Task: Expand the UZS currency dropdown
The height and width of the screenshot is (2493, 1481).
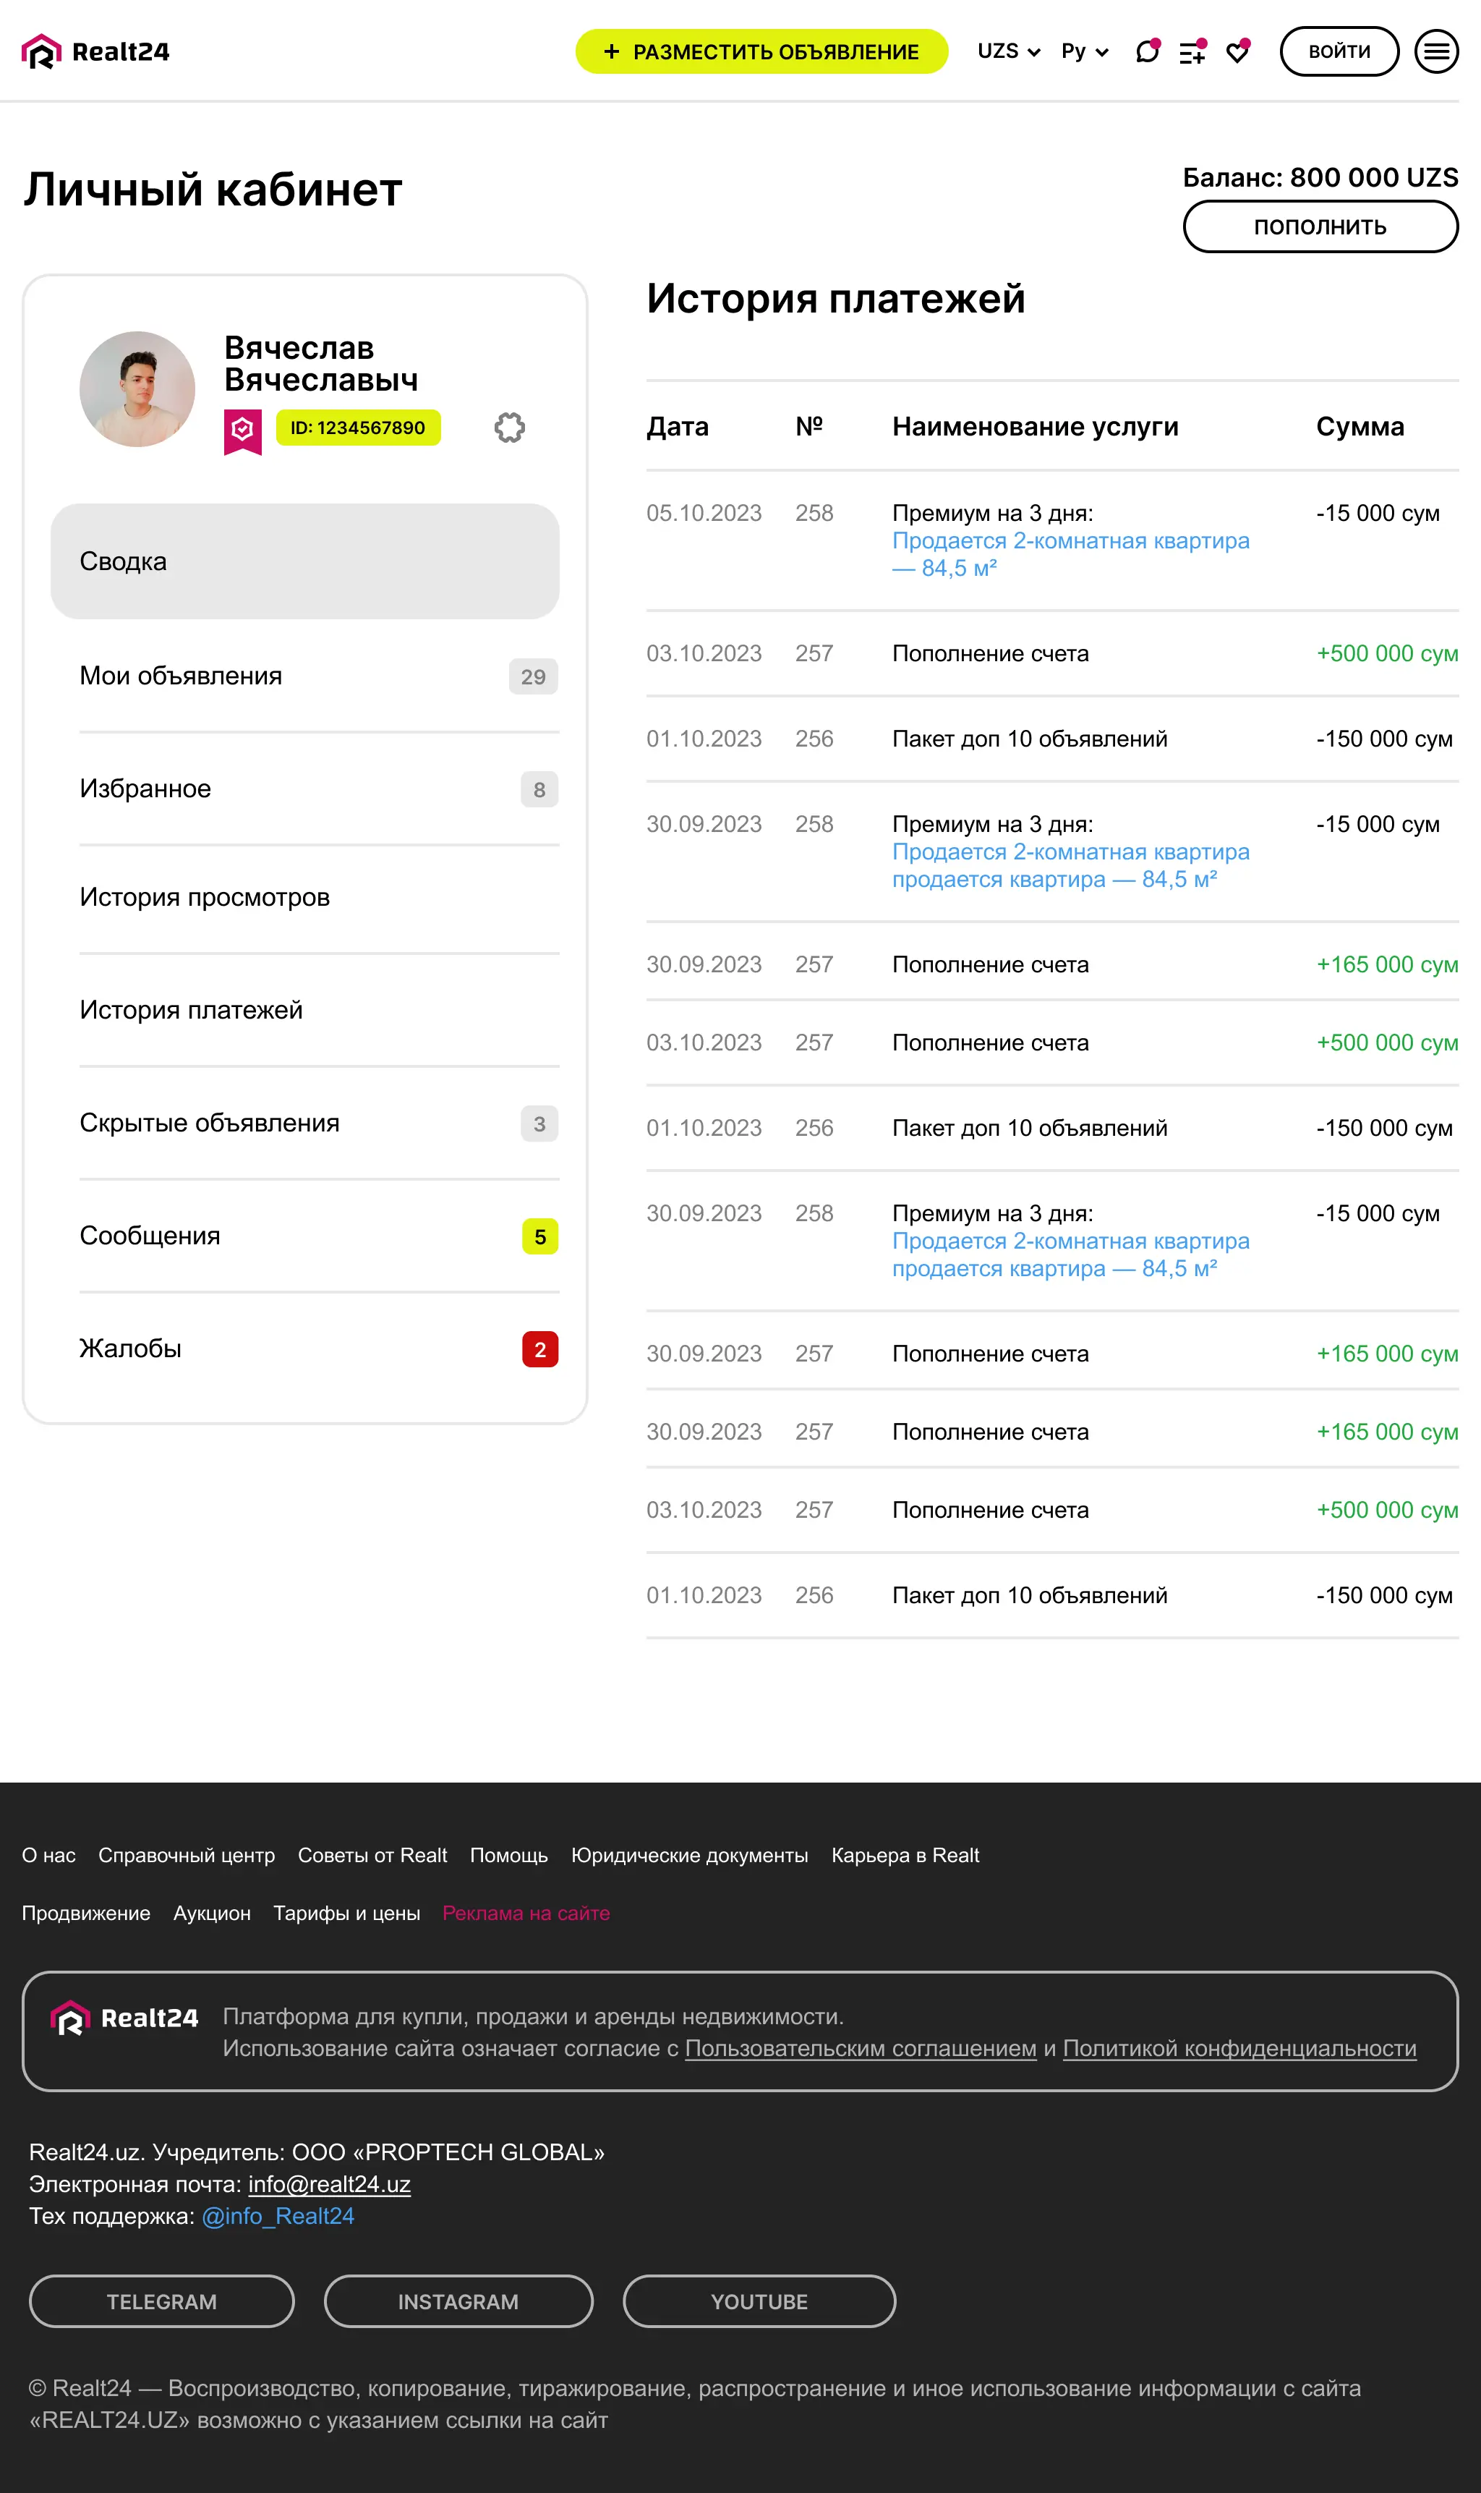Action: coord(1009,51)
